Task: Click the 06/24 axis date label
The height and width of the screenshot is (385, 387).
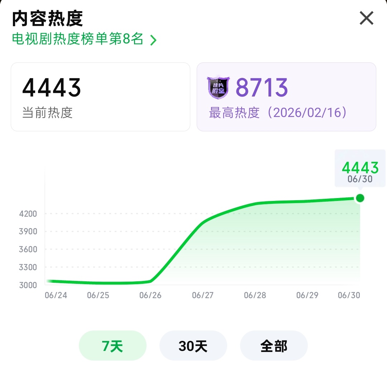Action: pos(56,295)
